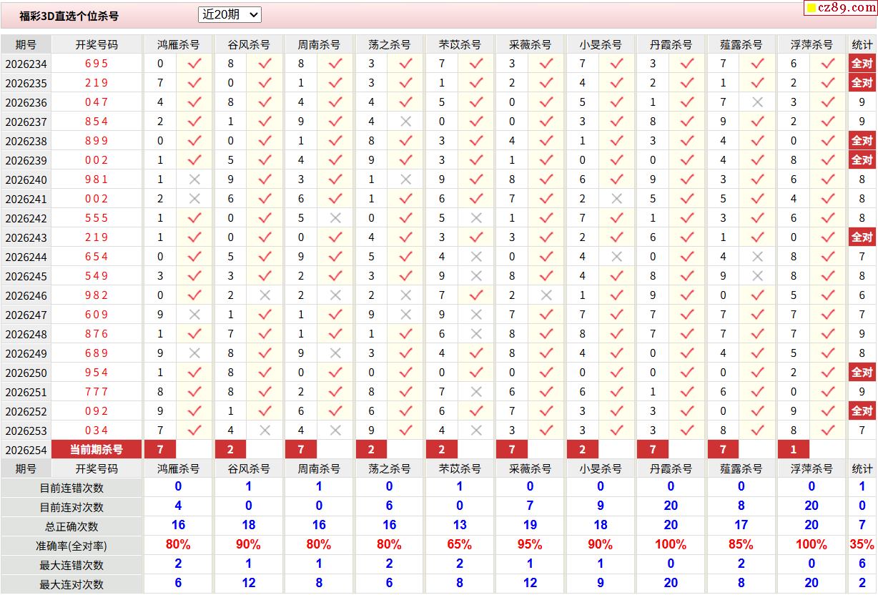Click the red check for 鸿雁杀号 in 2026234
Screen dimensions: 878x595
(x=194, y=63)
